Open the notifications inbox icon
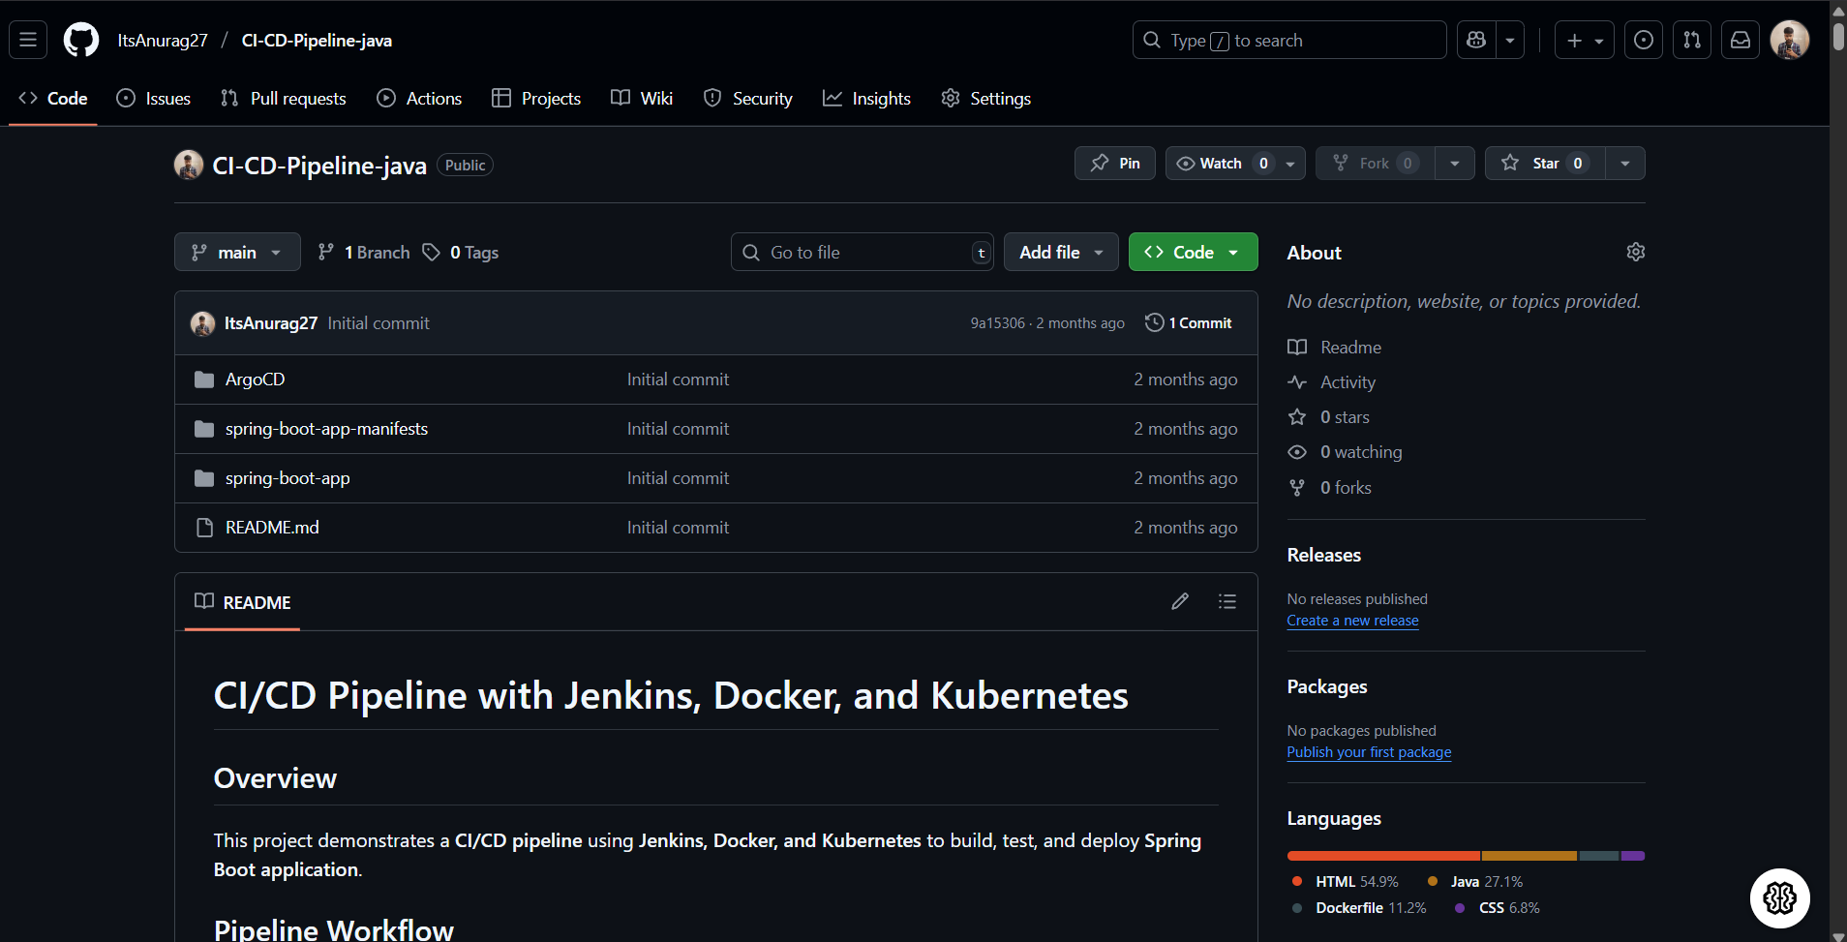The image size is (1847, 942). point(1740,41)
